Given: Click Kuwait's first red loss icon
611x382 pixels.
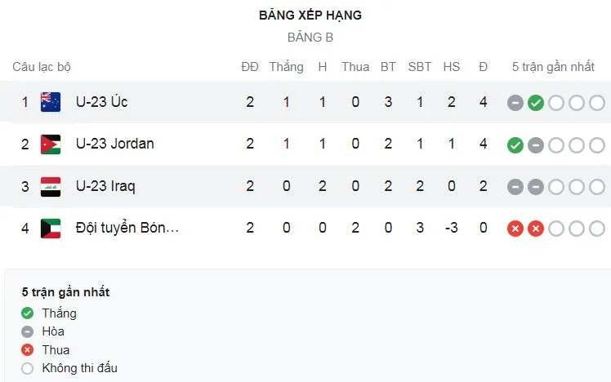Looking at the screenshot, I should pyautogui.click(x=515, y=229).
